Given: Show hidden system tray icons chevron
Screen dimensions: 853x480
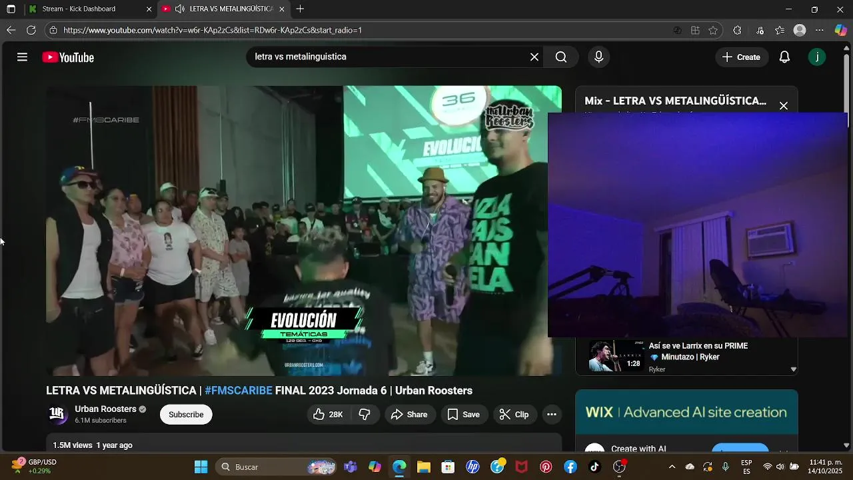Looking at the screenshot, I should click(672, 467).
